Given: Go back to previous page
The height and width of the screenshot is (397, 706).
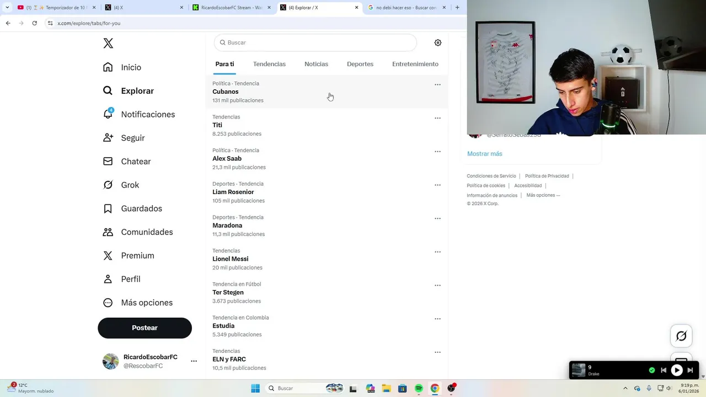Looking at the screenshot, I should coord(8,23).
